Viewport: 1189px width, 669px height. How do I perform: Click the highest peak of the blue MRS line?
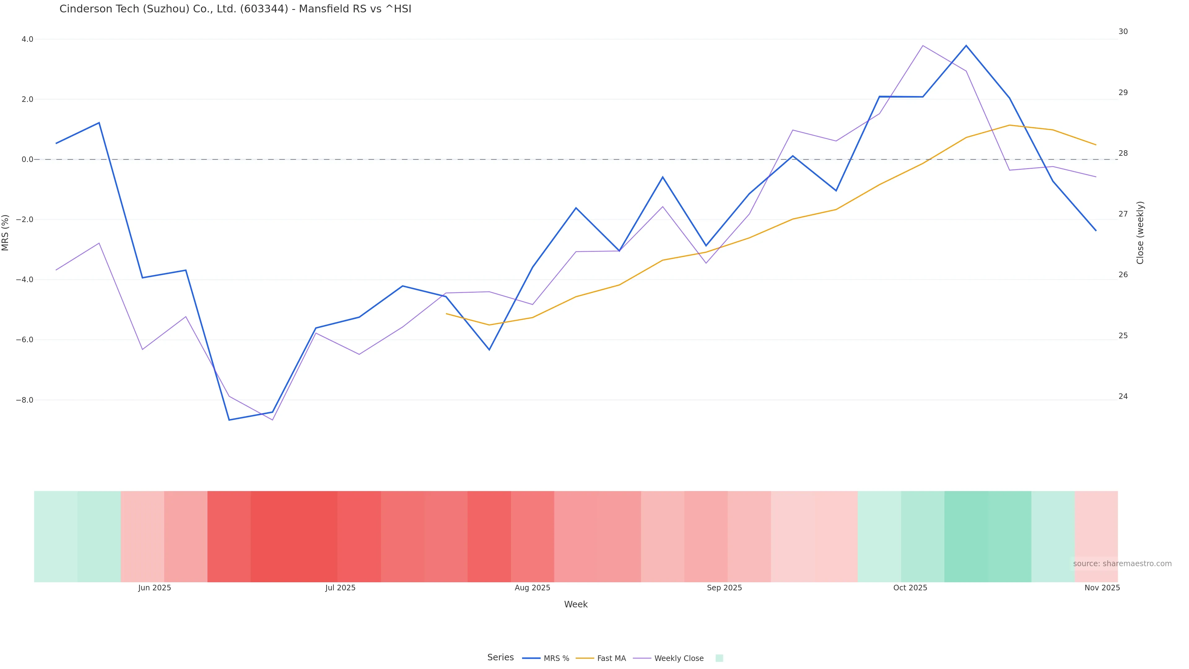966,46
